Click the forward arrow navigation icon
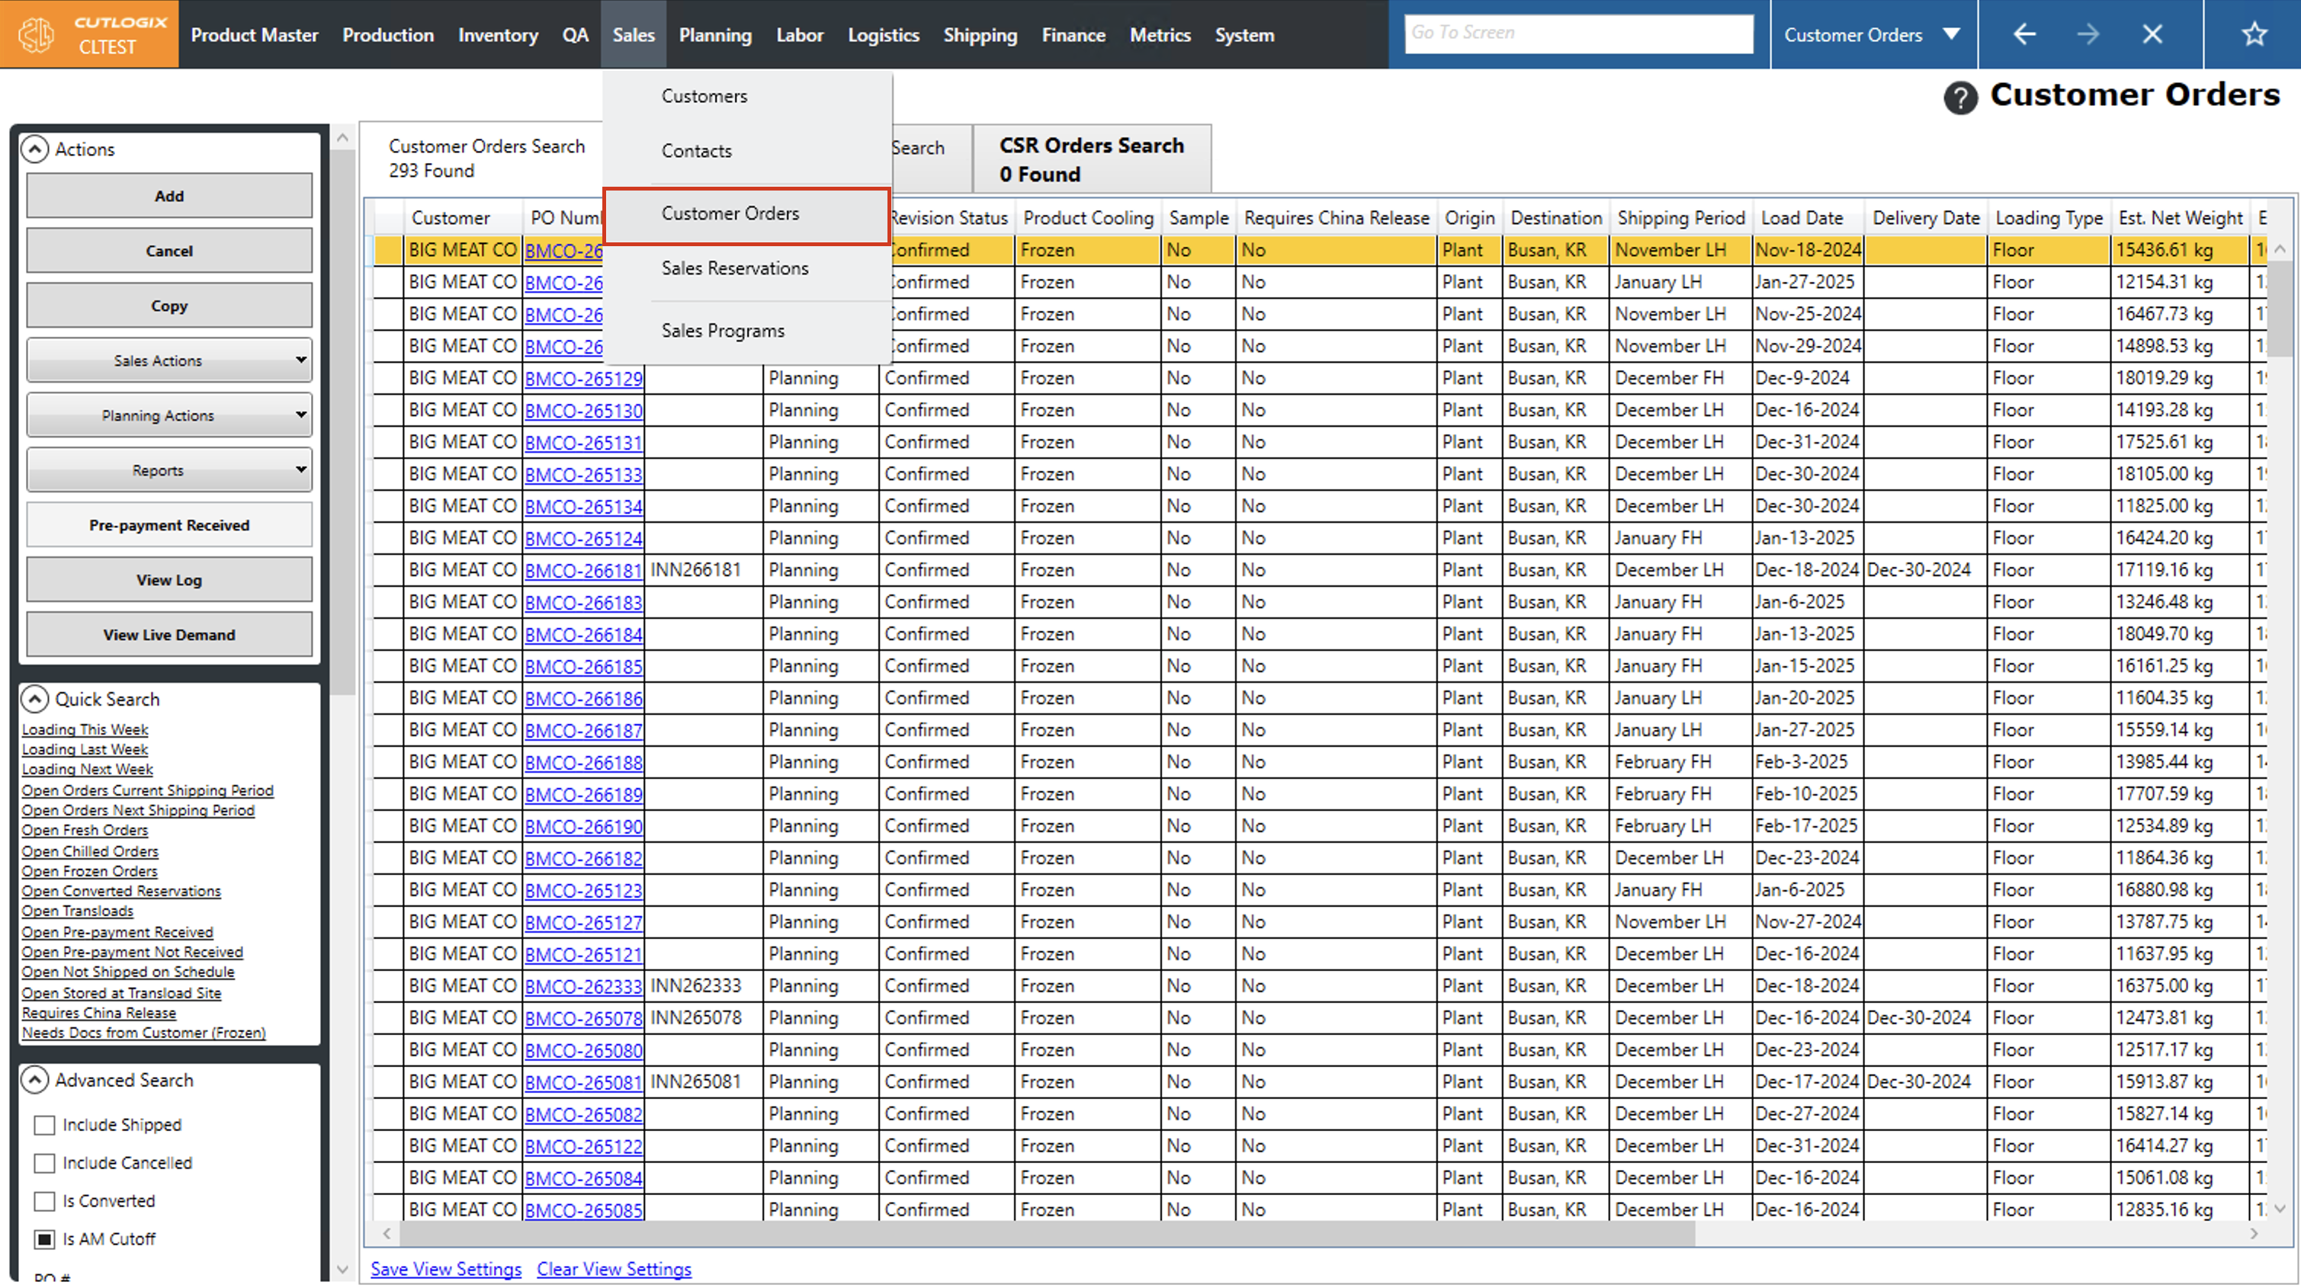This screenshot has height=1288, width=2301. click(x=2088, y=35)
